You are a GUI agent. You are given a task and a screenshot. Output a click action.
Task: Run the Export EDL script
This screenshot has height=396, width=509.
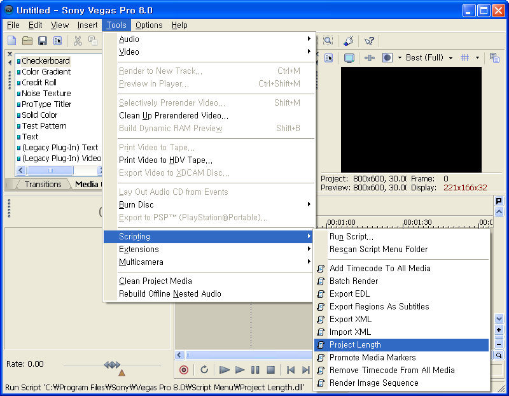pos(401,293)
